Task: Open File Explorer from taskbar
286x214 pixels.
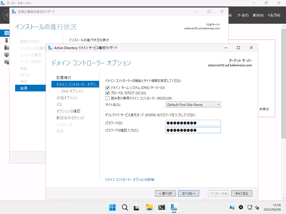Action: click(x=149, y=207)
